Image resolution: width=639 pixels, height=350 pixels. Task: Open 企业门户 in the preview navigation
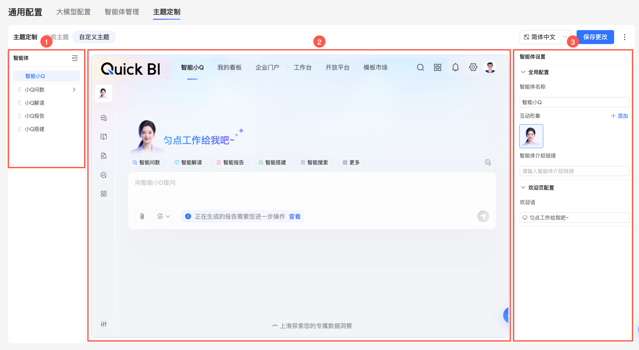point(267,67)
